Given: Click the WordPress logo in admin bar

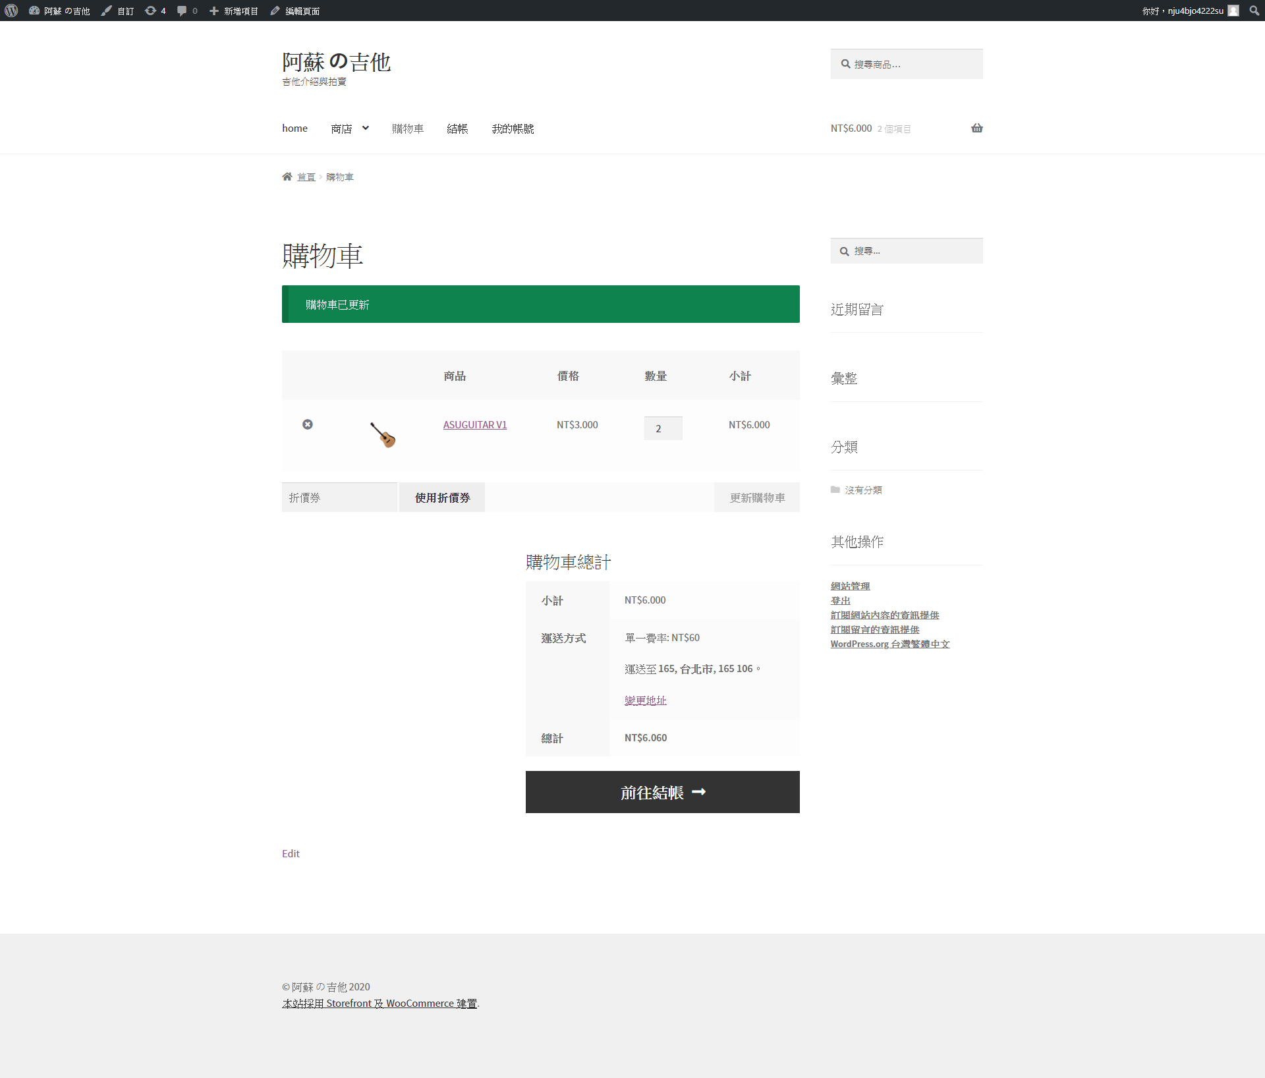Looking at the screenshot, I should coord(11,11).
